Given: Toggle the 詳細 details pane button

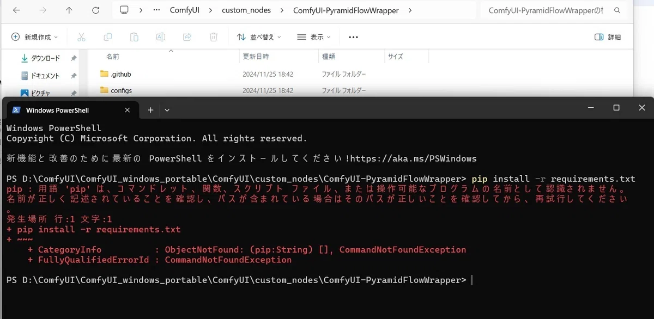Looking at the screenshot, I should [x=607, y=37].
